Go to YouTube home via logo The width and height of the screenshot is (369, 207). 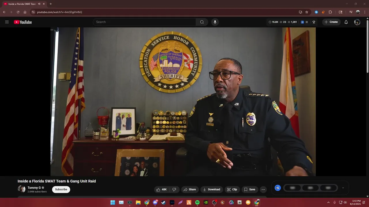[x=23, y=22]
